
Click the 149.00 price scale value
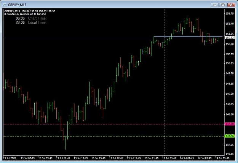coord(230,94)
